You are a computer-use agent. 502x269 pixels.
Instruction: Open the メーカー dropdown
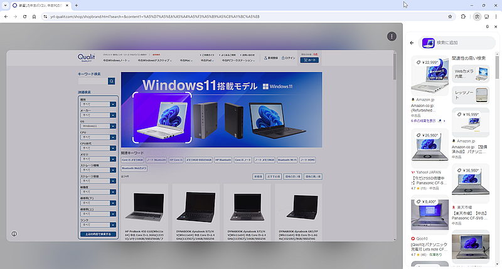[x=98, y=115]
